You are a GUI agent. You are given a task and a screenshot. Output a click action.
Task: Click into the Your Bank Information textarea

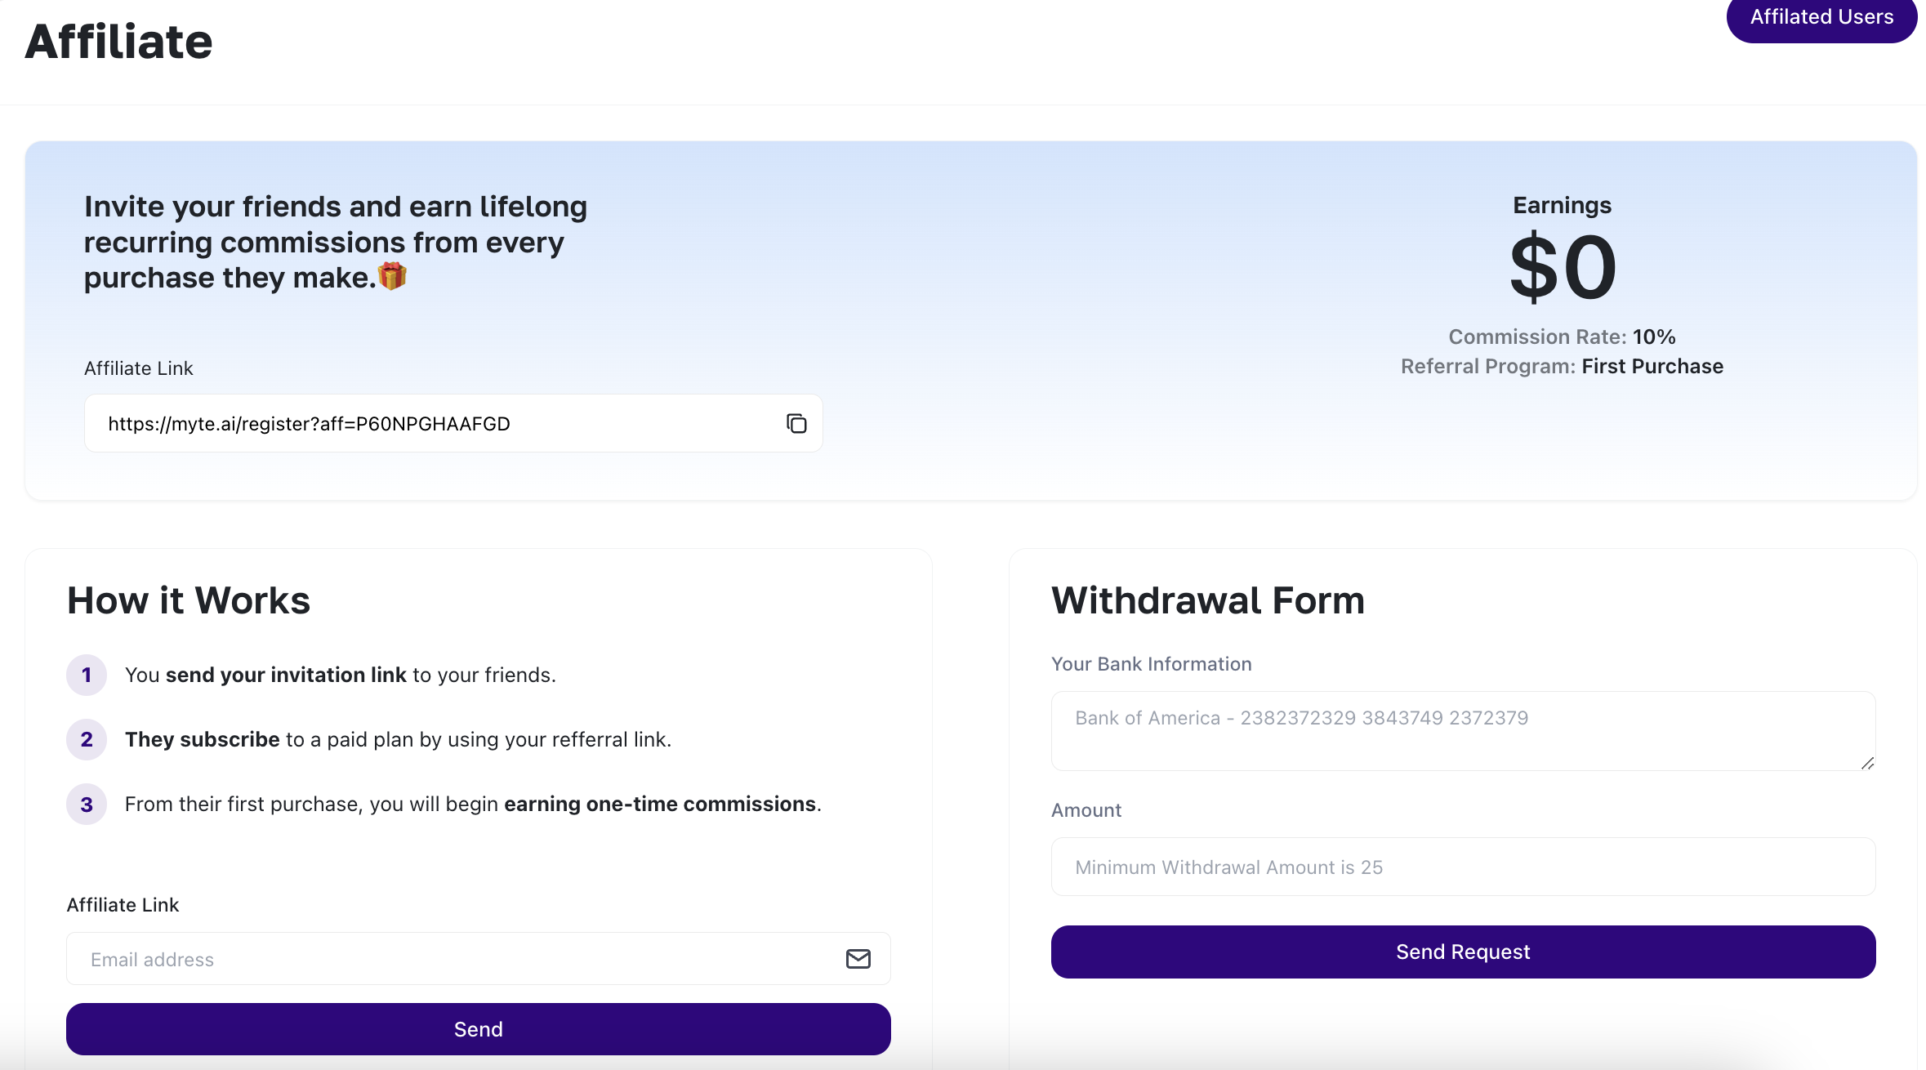point(1462,730)
